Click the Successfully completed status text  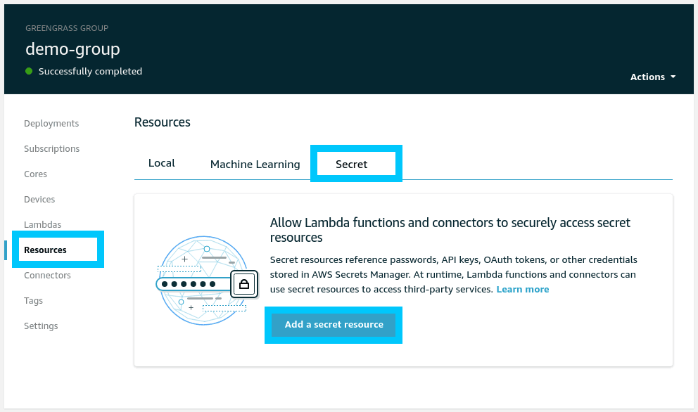90,71
